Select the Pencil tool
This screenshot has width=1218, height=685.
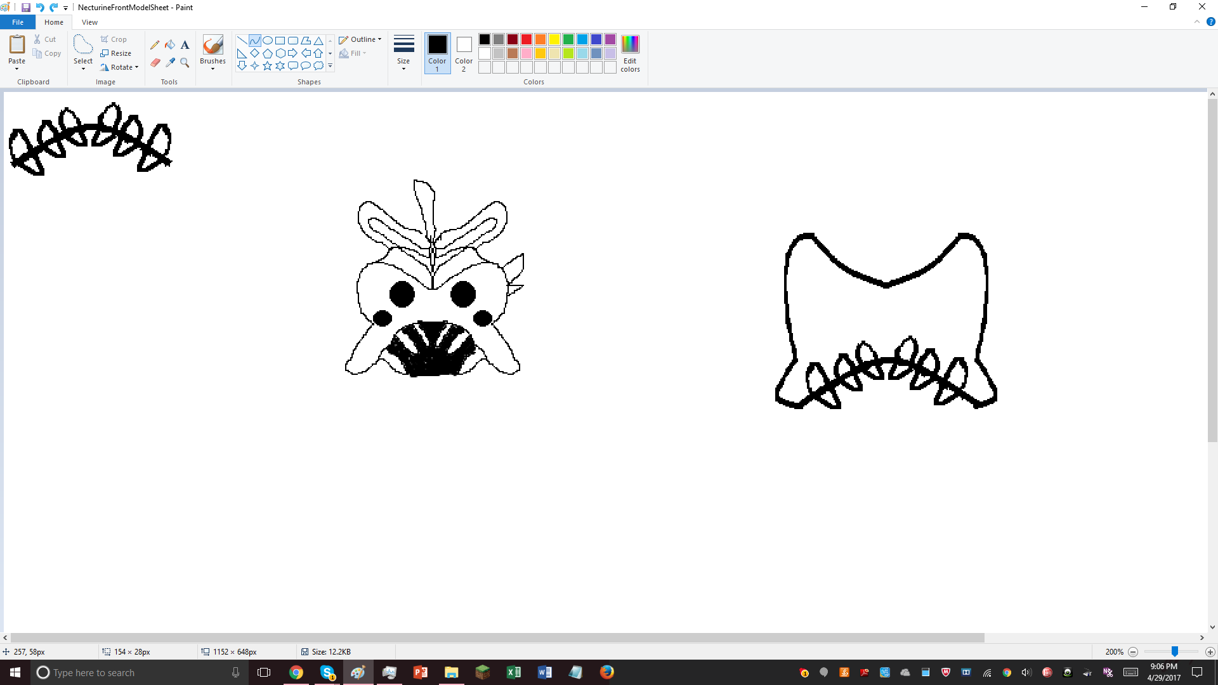155,45
